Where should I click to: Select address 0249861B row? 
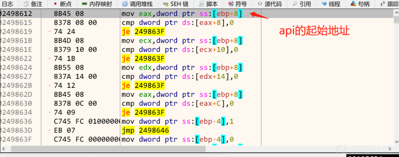click(x=16, y=41)
